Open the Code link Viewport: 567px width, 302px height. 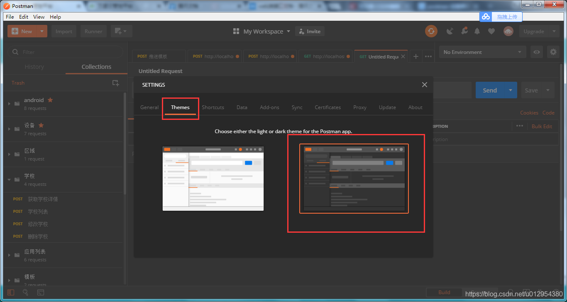coord(548,112)
